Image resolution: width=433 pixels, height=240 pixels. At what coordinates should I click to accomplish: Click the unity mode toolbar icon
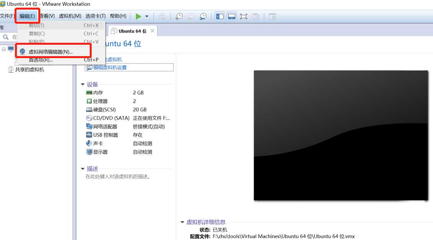click(x=256, y=16)
